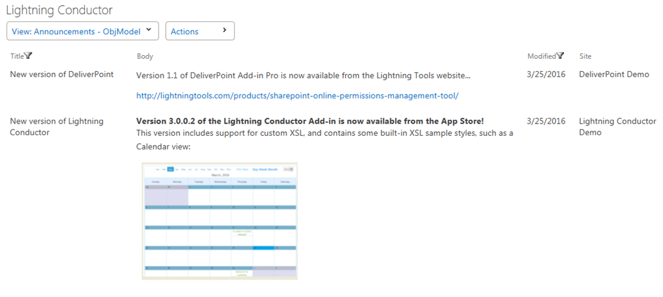Click the custom XSL support description text
663x297 pixels.
[325, 140]
